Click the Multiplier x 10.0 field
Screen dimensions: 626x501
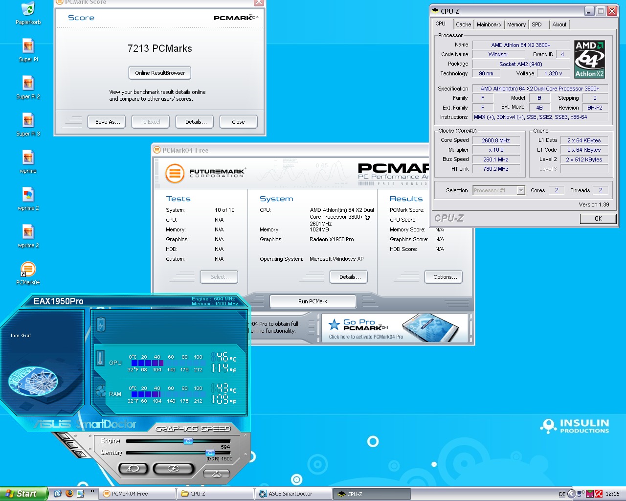(496, 150)
